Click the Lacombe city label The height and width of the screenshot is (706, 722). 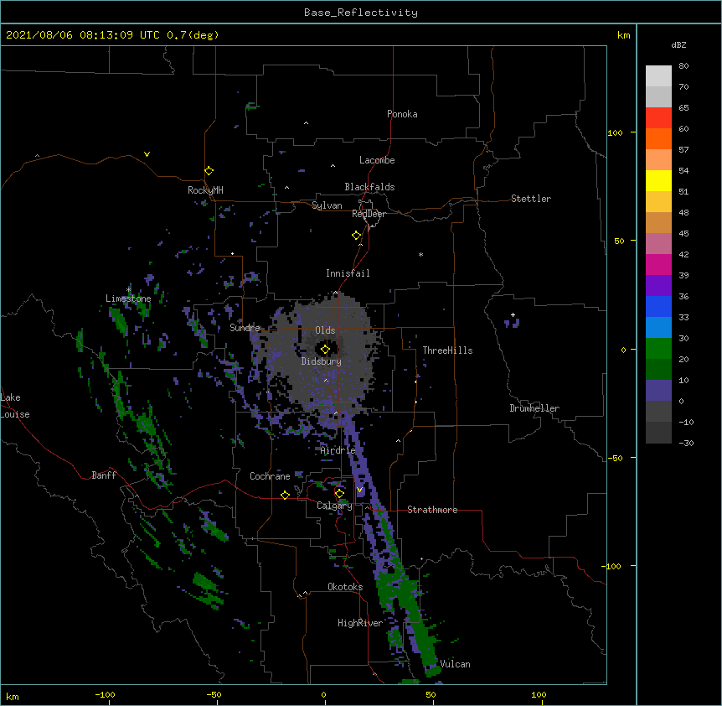[x=377, y=160]
